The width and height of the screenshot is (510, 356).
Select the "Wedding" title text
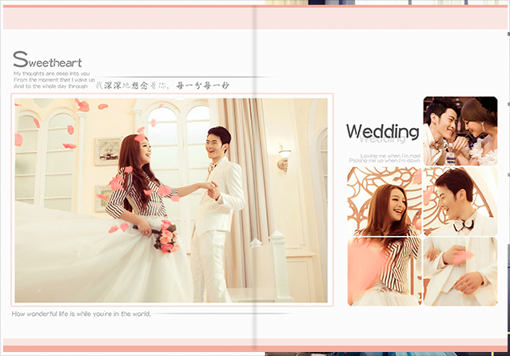(x=382, y=132)
